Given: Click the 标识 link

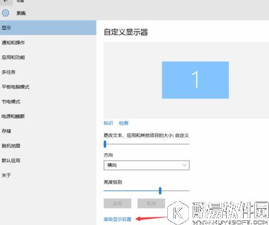Looking at the screenshot, I should [109, 123].
